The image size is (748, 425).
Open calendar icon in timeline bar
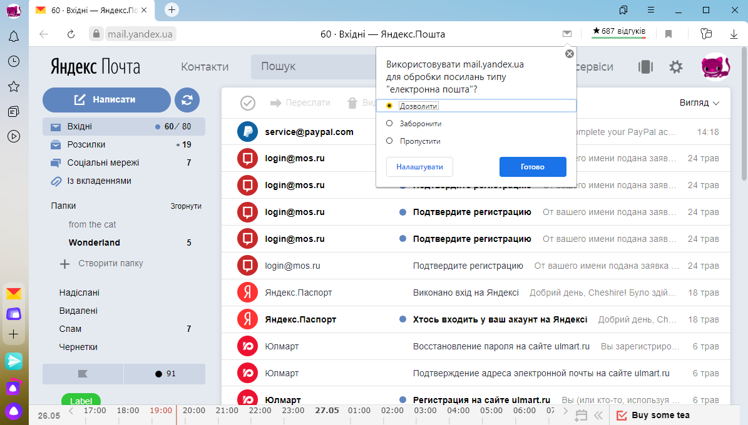(581, 415)
